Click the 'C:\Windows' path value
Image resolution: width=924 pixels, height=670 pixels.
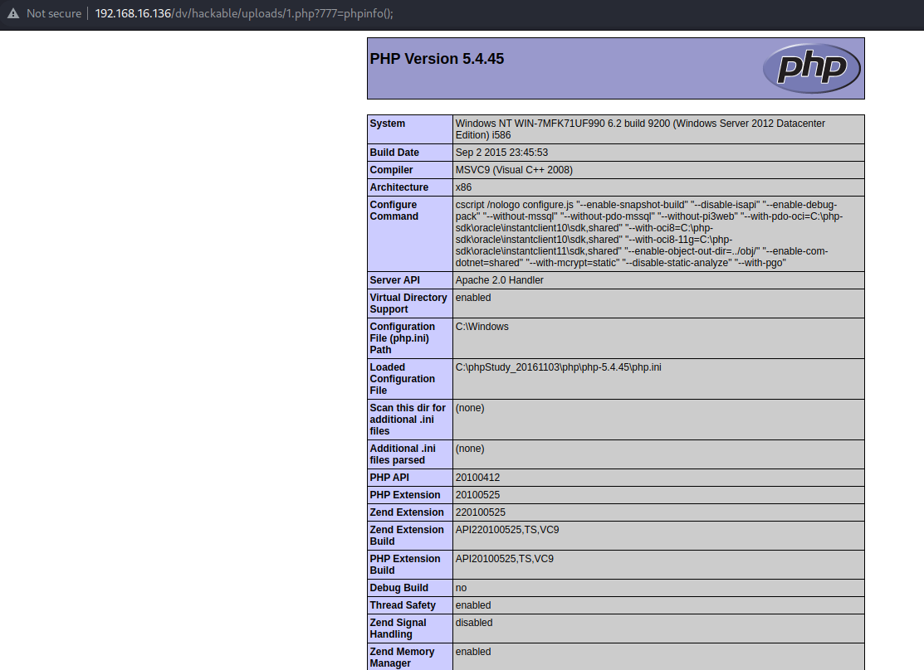point(482,327)
